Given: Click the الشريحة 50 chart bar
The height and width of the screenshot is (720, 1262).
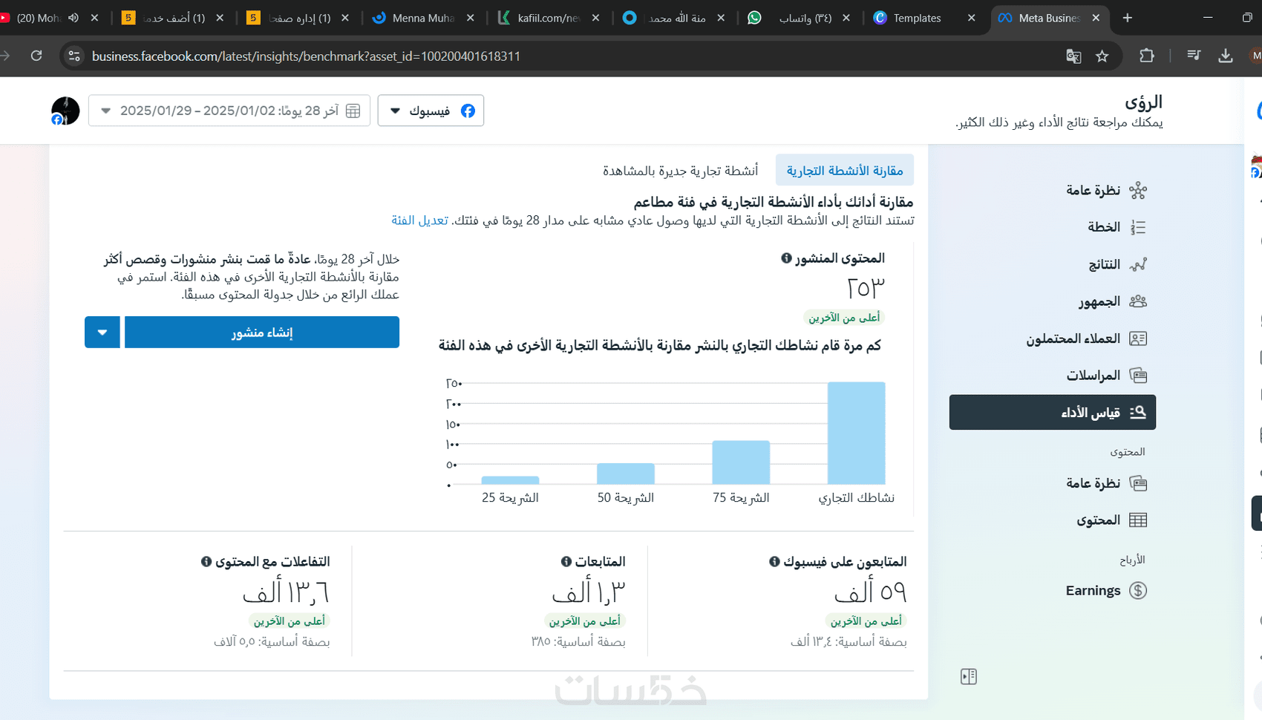Looking at the screenshot, I should pos(626,474).
